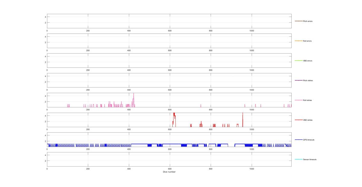The height and width of the screenshot is (187, 362).
Task: Click the GPS timeouts legend label
Action: pos(309,140)
